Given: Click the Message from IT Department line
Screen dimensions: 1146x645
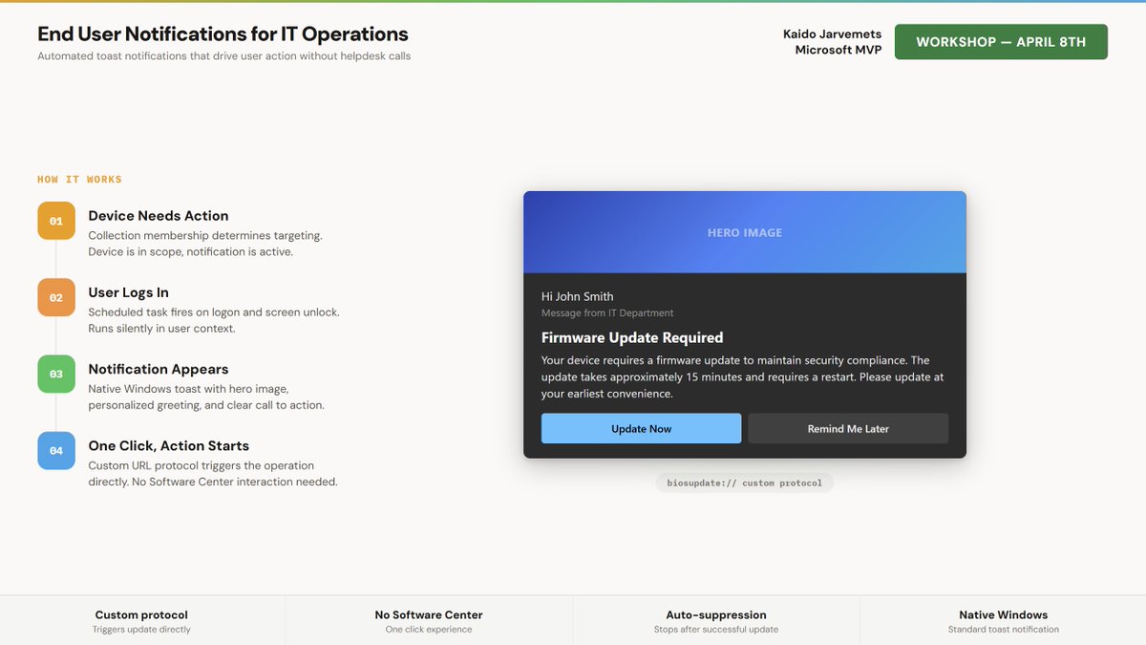Looking at the screenshot, I should (x=607, y=312).
